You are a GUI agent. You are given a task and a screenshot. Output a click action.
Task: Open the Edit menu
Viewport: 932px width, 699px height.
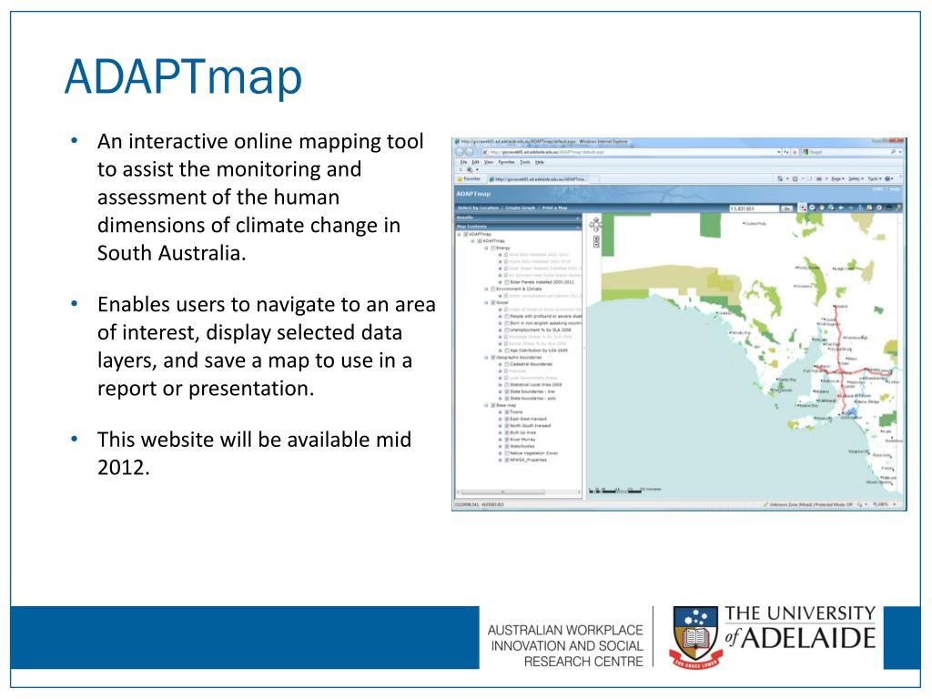tap(475, 162)
